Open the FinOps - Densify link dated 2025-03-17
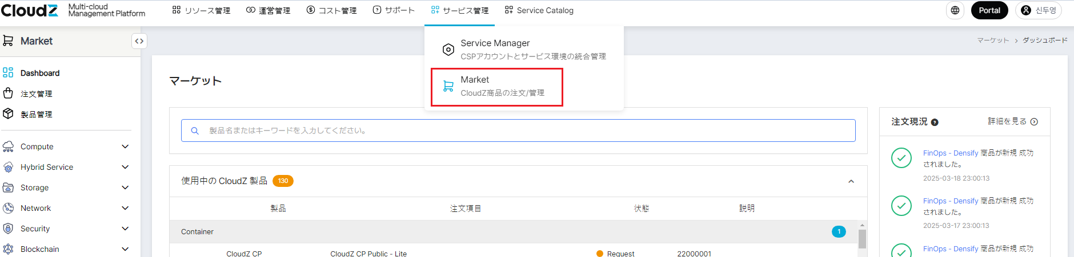 (x=951, y=201)
